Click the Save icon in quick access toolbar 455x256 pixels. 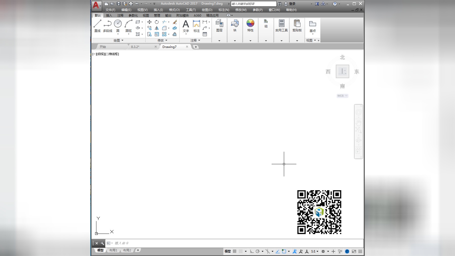coord(119,4)
